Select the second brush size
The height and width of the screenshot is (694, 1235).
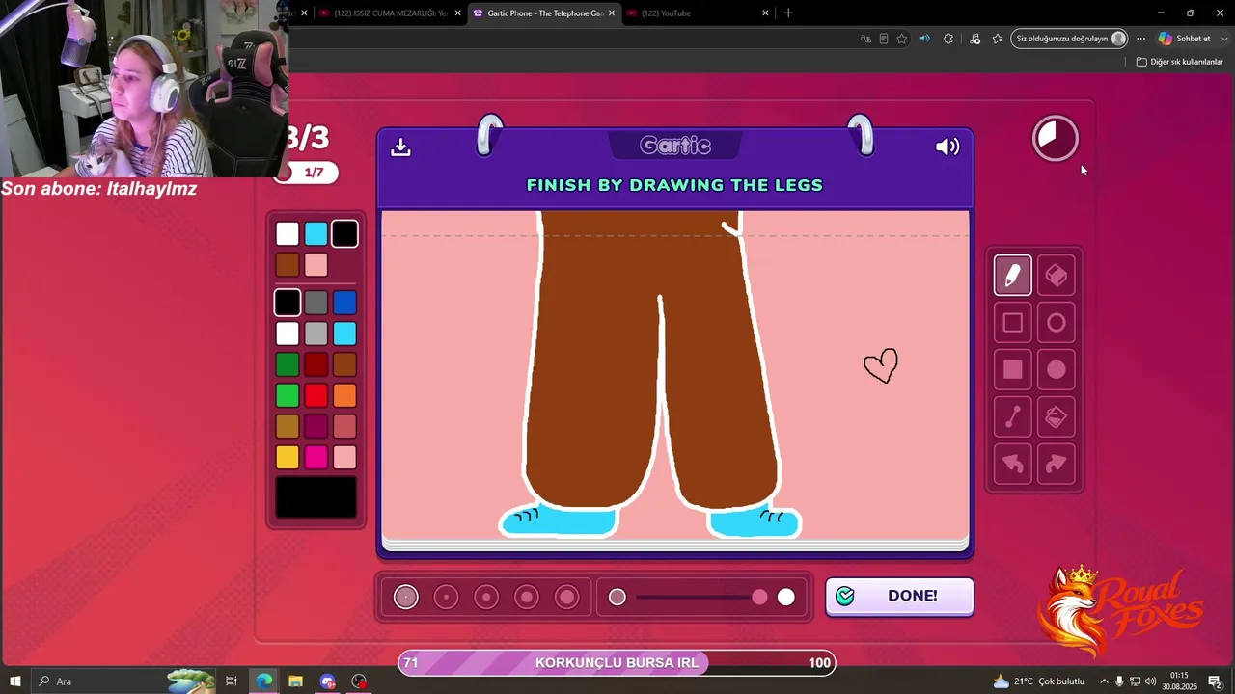tap(446, 598)
